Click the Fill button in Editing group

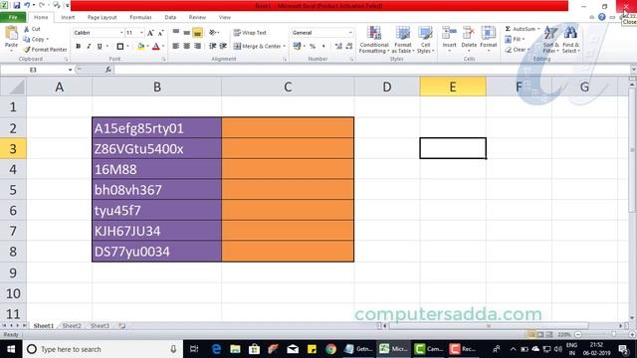(515, 40)
